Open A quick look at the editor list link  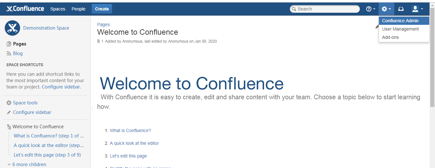(x=134, y=143)
